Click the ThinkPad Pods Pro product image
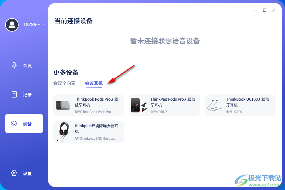Viewport: 285px width, 190px height. point(139,105)
